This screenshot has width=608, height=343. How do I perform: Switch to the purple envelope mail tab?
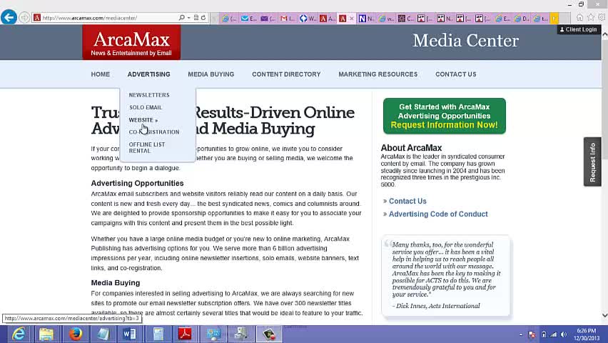tap(268, 19)
